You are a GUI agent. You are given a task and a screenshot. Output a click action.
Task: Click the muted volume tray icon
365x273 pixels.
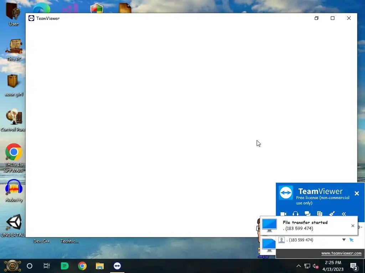pyautogui.click(x=315, y=266)
